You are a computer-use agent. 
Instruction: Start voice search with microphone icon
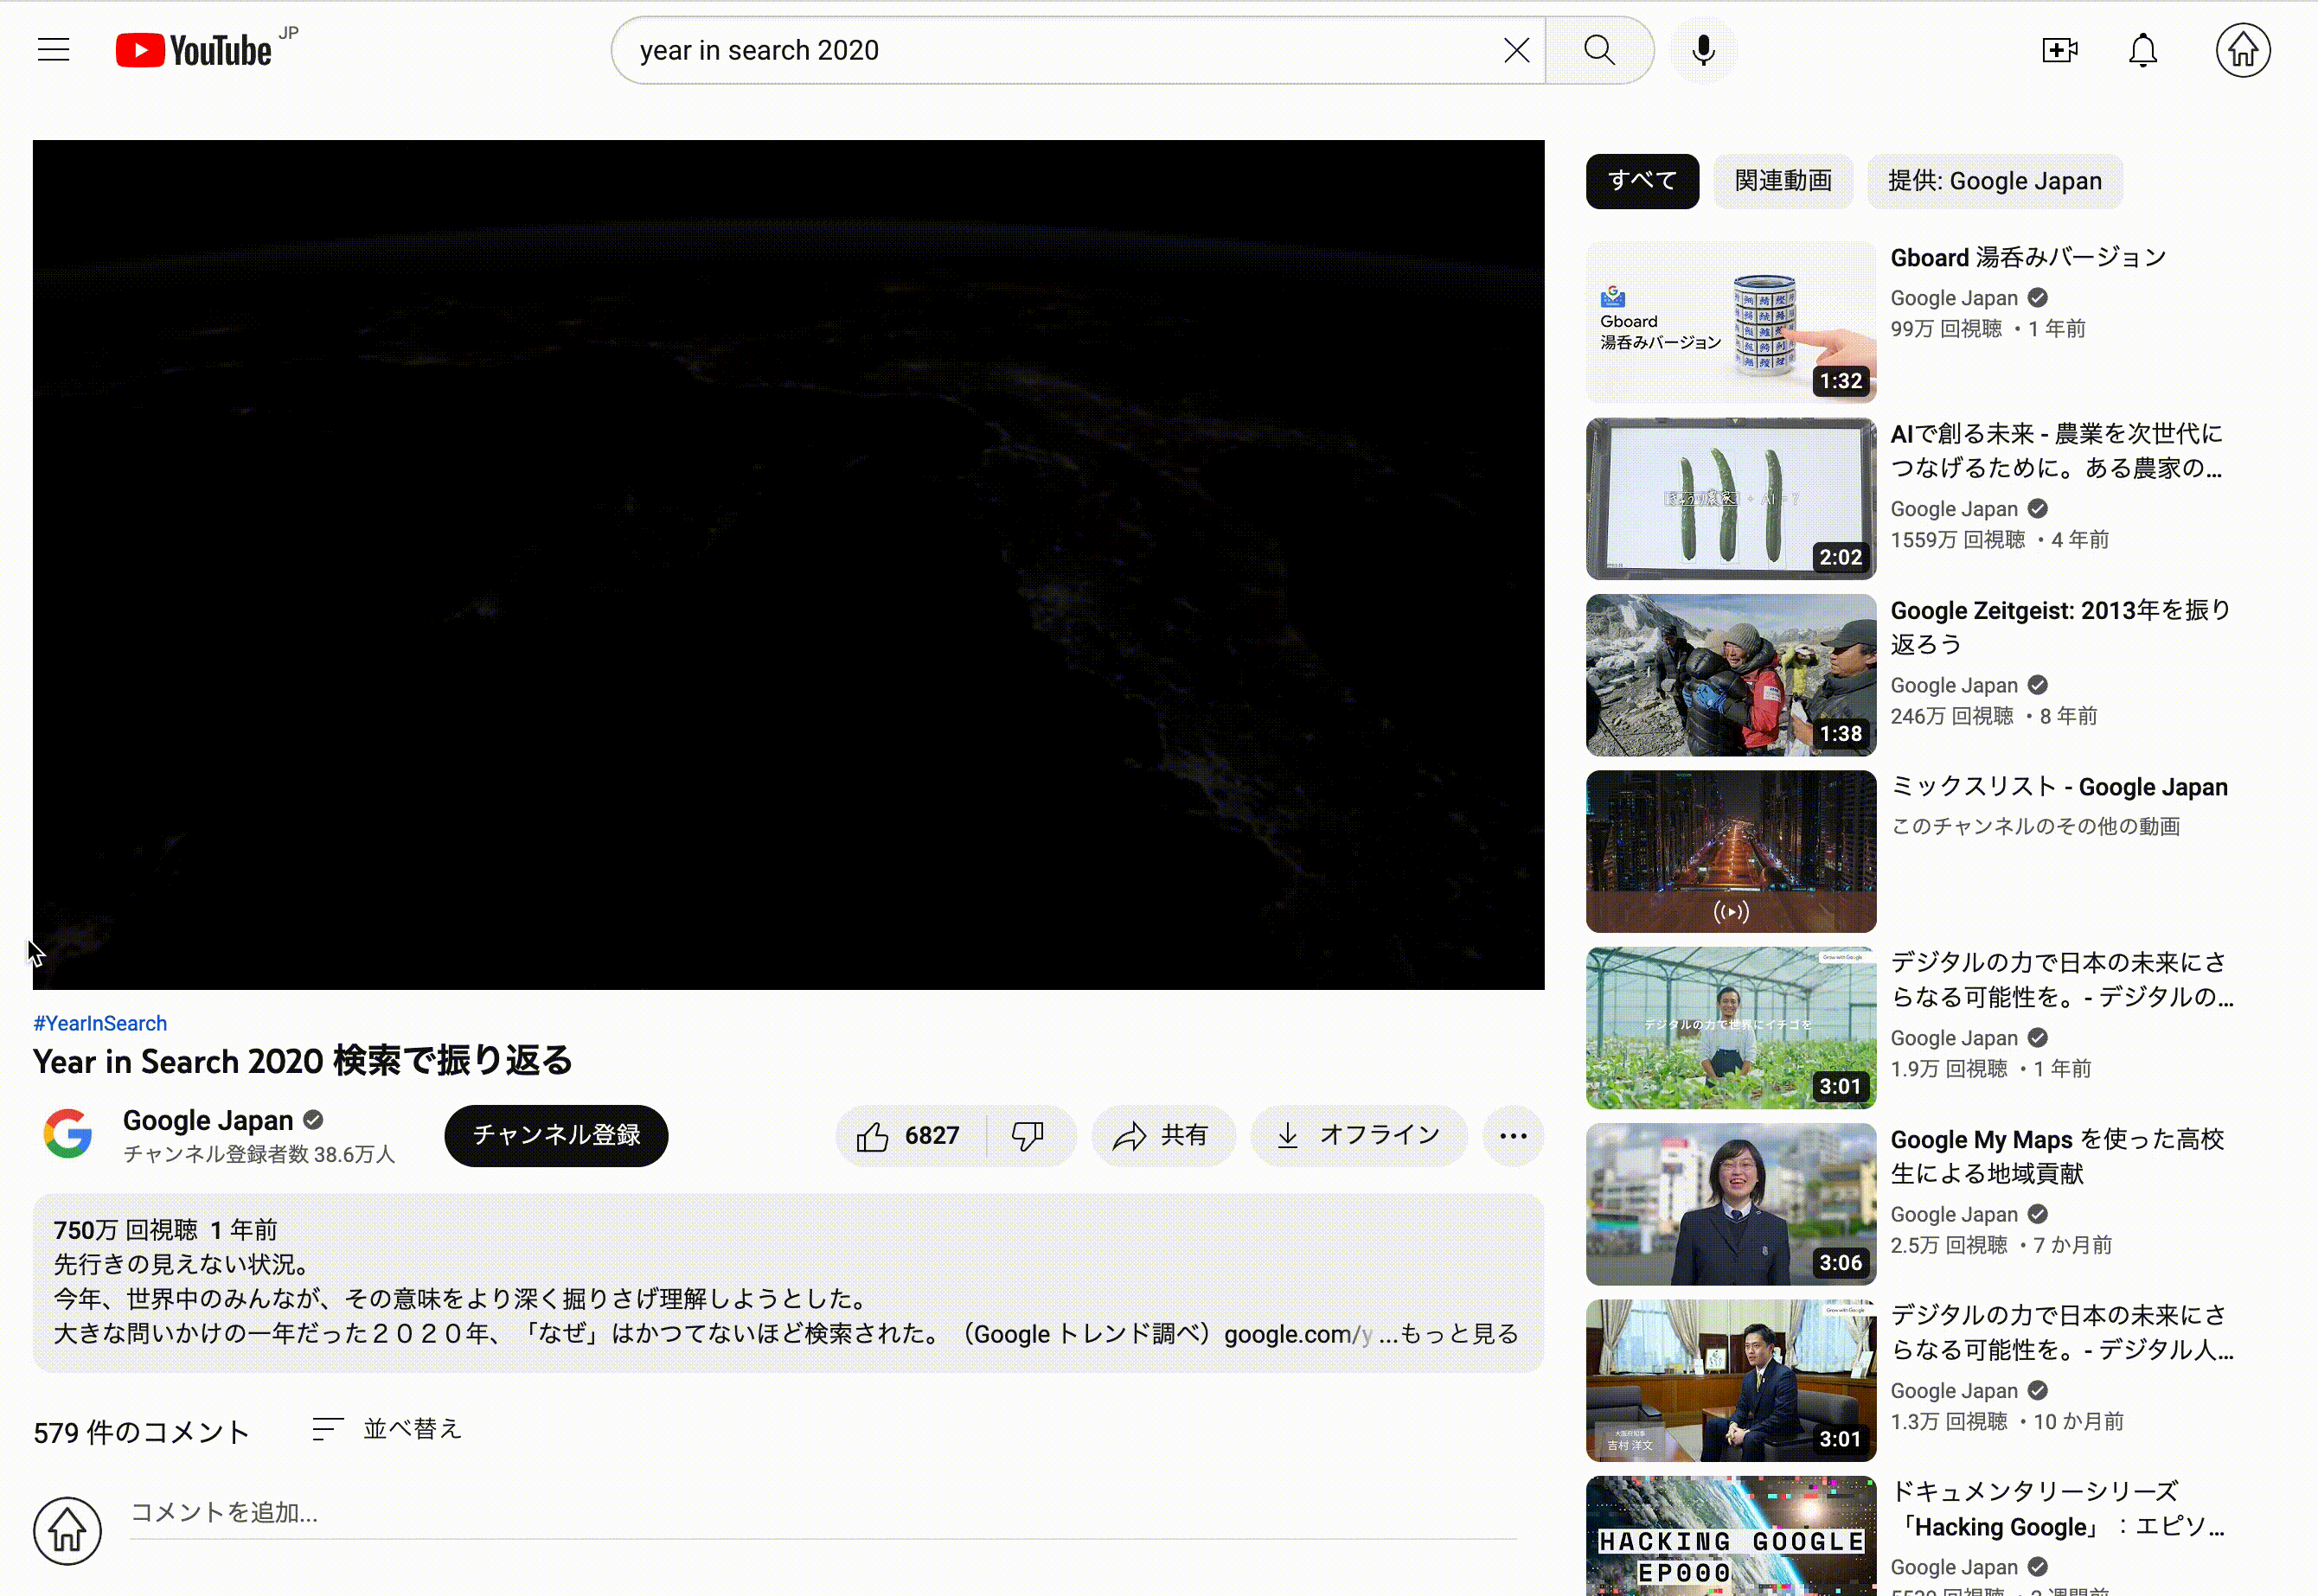coord(1703,50)
